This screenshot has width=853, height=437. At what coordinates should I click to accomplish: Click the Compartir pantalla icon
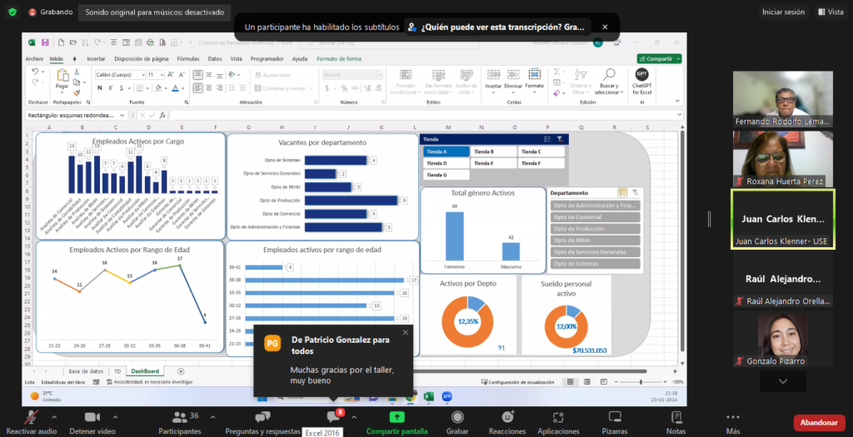[397, 417]
